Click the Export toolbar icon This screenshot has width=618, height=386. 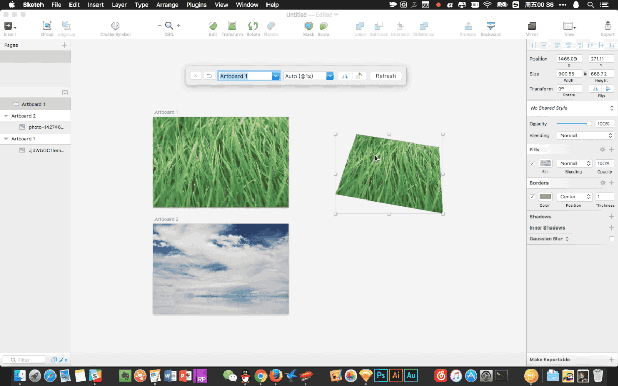608,26
